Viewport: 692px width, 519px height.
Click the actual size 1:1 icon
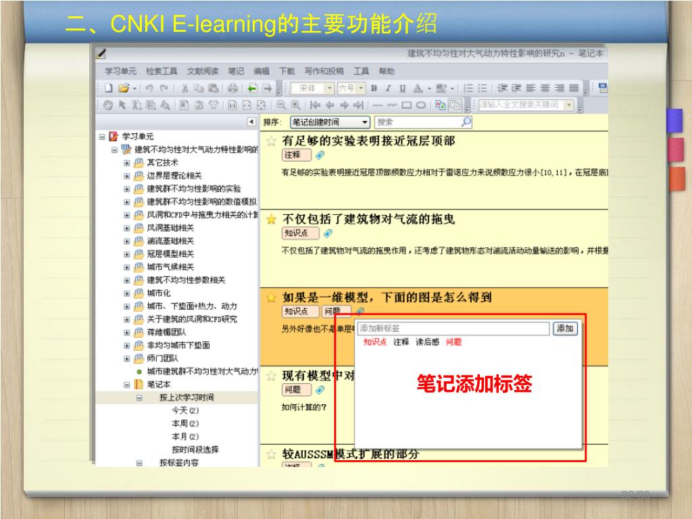click(x=232, y=105)
